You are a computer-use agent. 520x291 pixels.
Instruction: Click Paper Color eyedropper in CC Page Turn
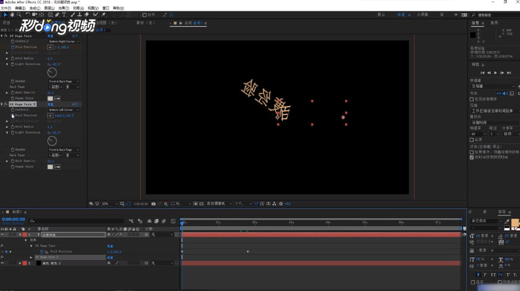coord(57,98)
